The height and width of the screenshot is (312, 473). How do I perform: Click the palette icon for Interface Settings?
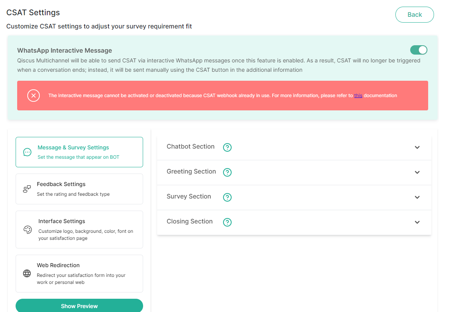[28, 230]
